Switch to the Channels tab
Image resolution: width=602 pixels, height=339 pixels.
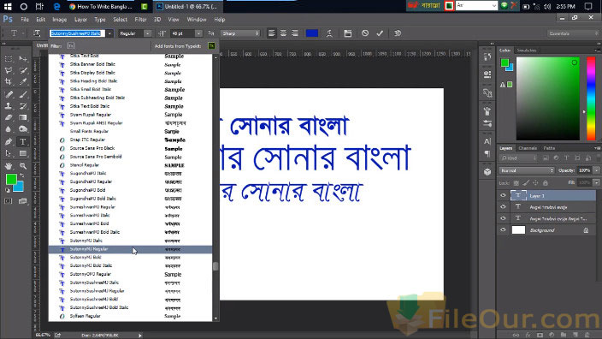point(528,148)
